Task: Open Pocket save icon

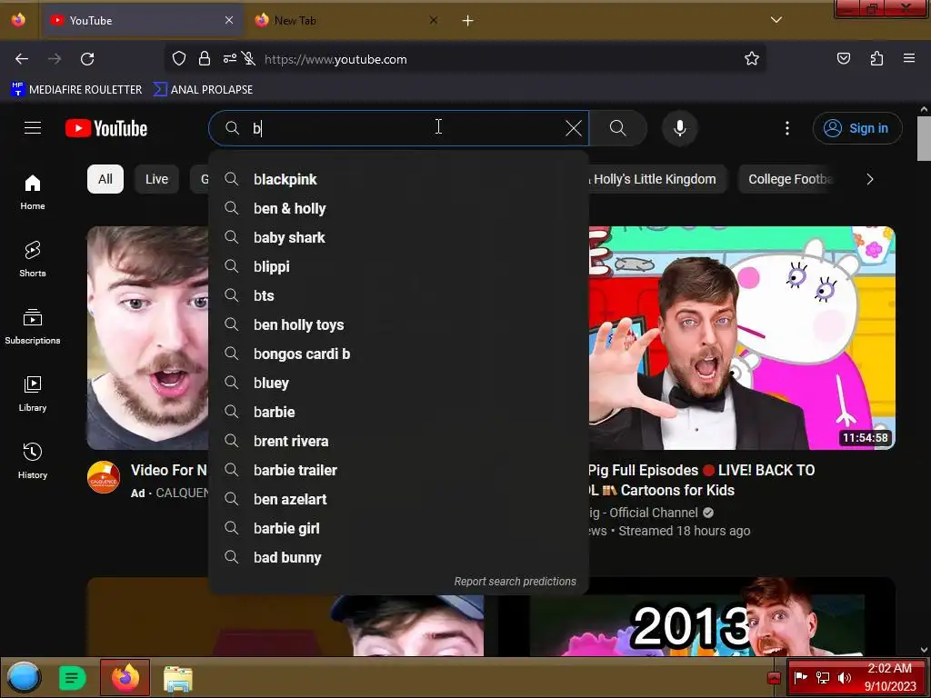Action: tap(844, 59)
